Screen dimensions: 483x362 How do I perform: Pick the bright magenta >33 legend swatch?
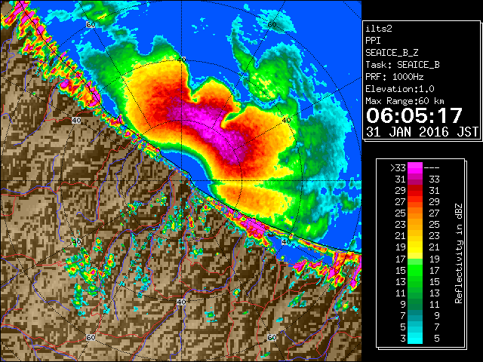pyautogui.click(x=415, y=168)
